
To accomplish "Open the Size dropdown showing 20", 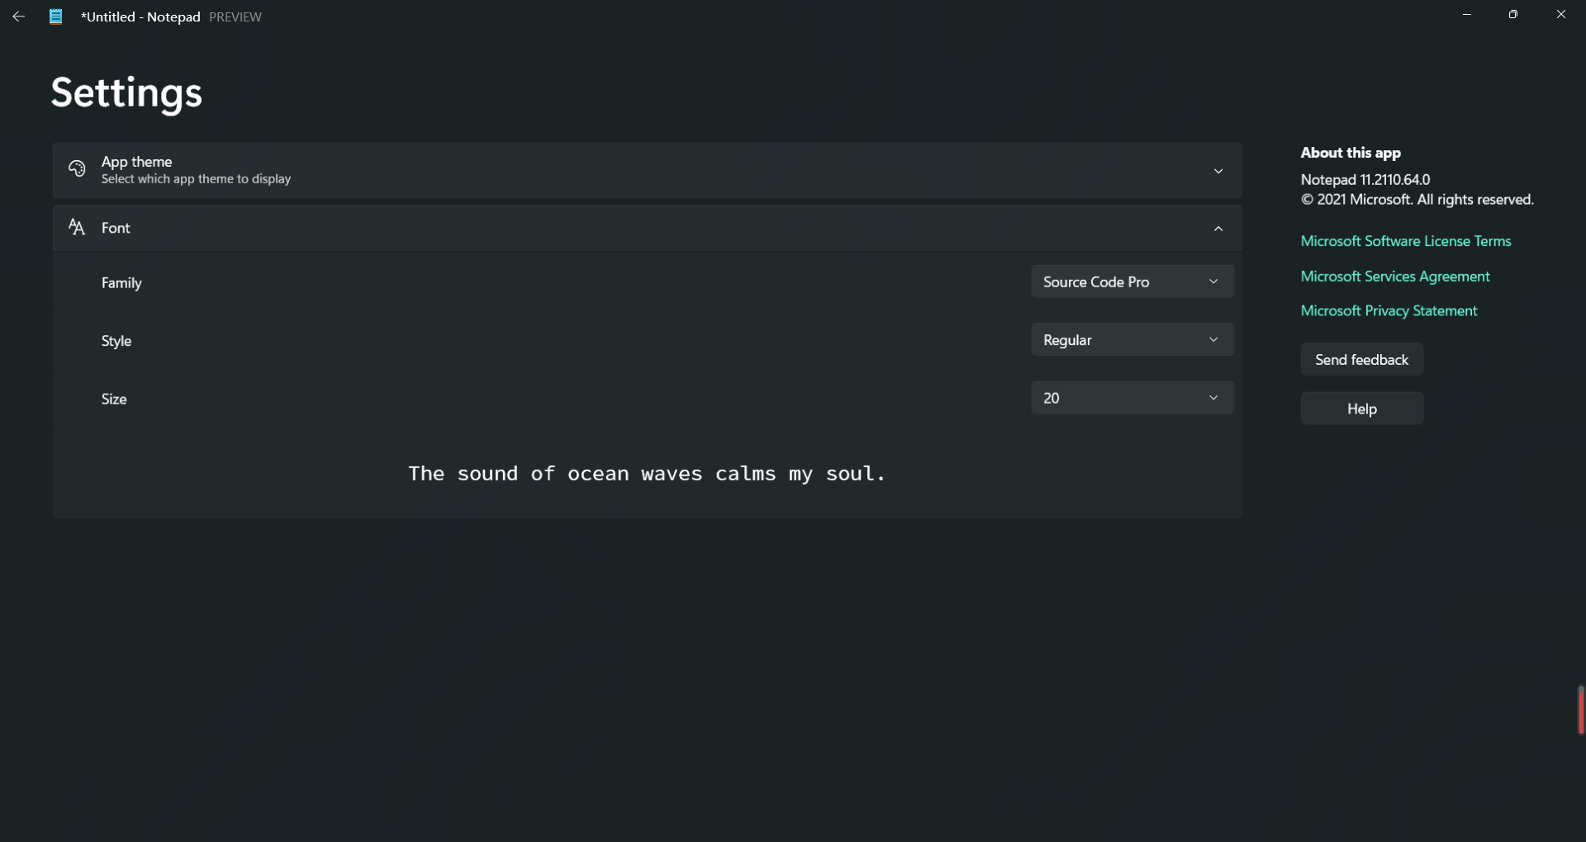I will coord(1133,398).
